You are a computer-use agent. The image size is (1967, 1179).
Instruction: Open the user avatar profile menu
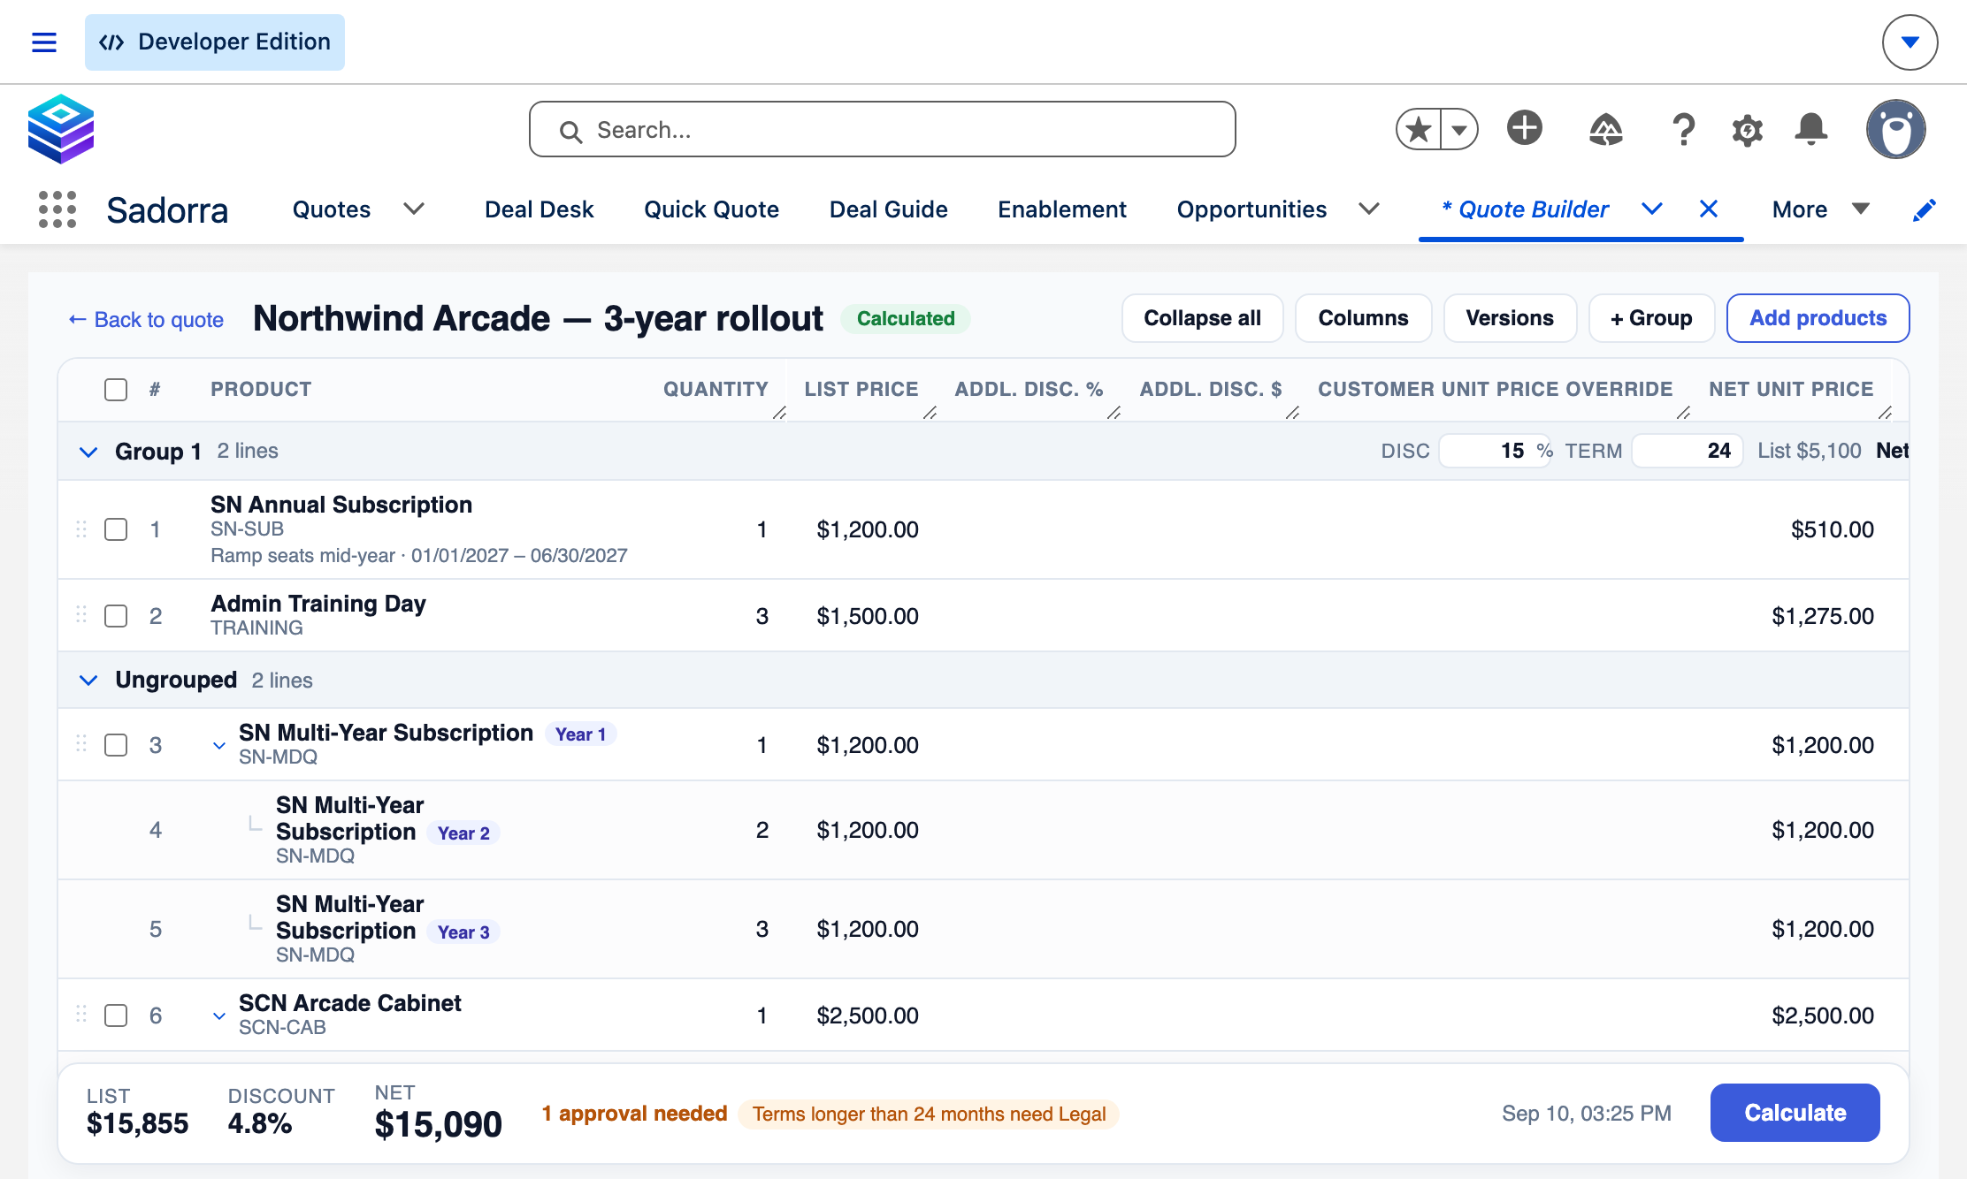tap(1896, 129)
